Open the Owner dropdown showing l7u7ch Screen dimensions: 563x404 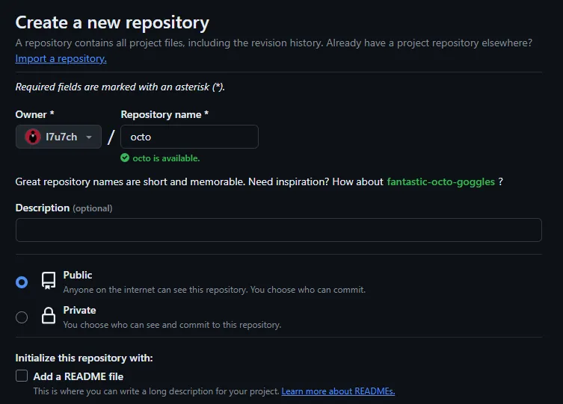58,137
